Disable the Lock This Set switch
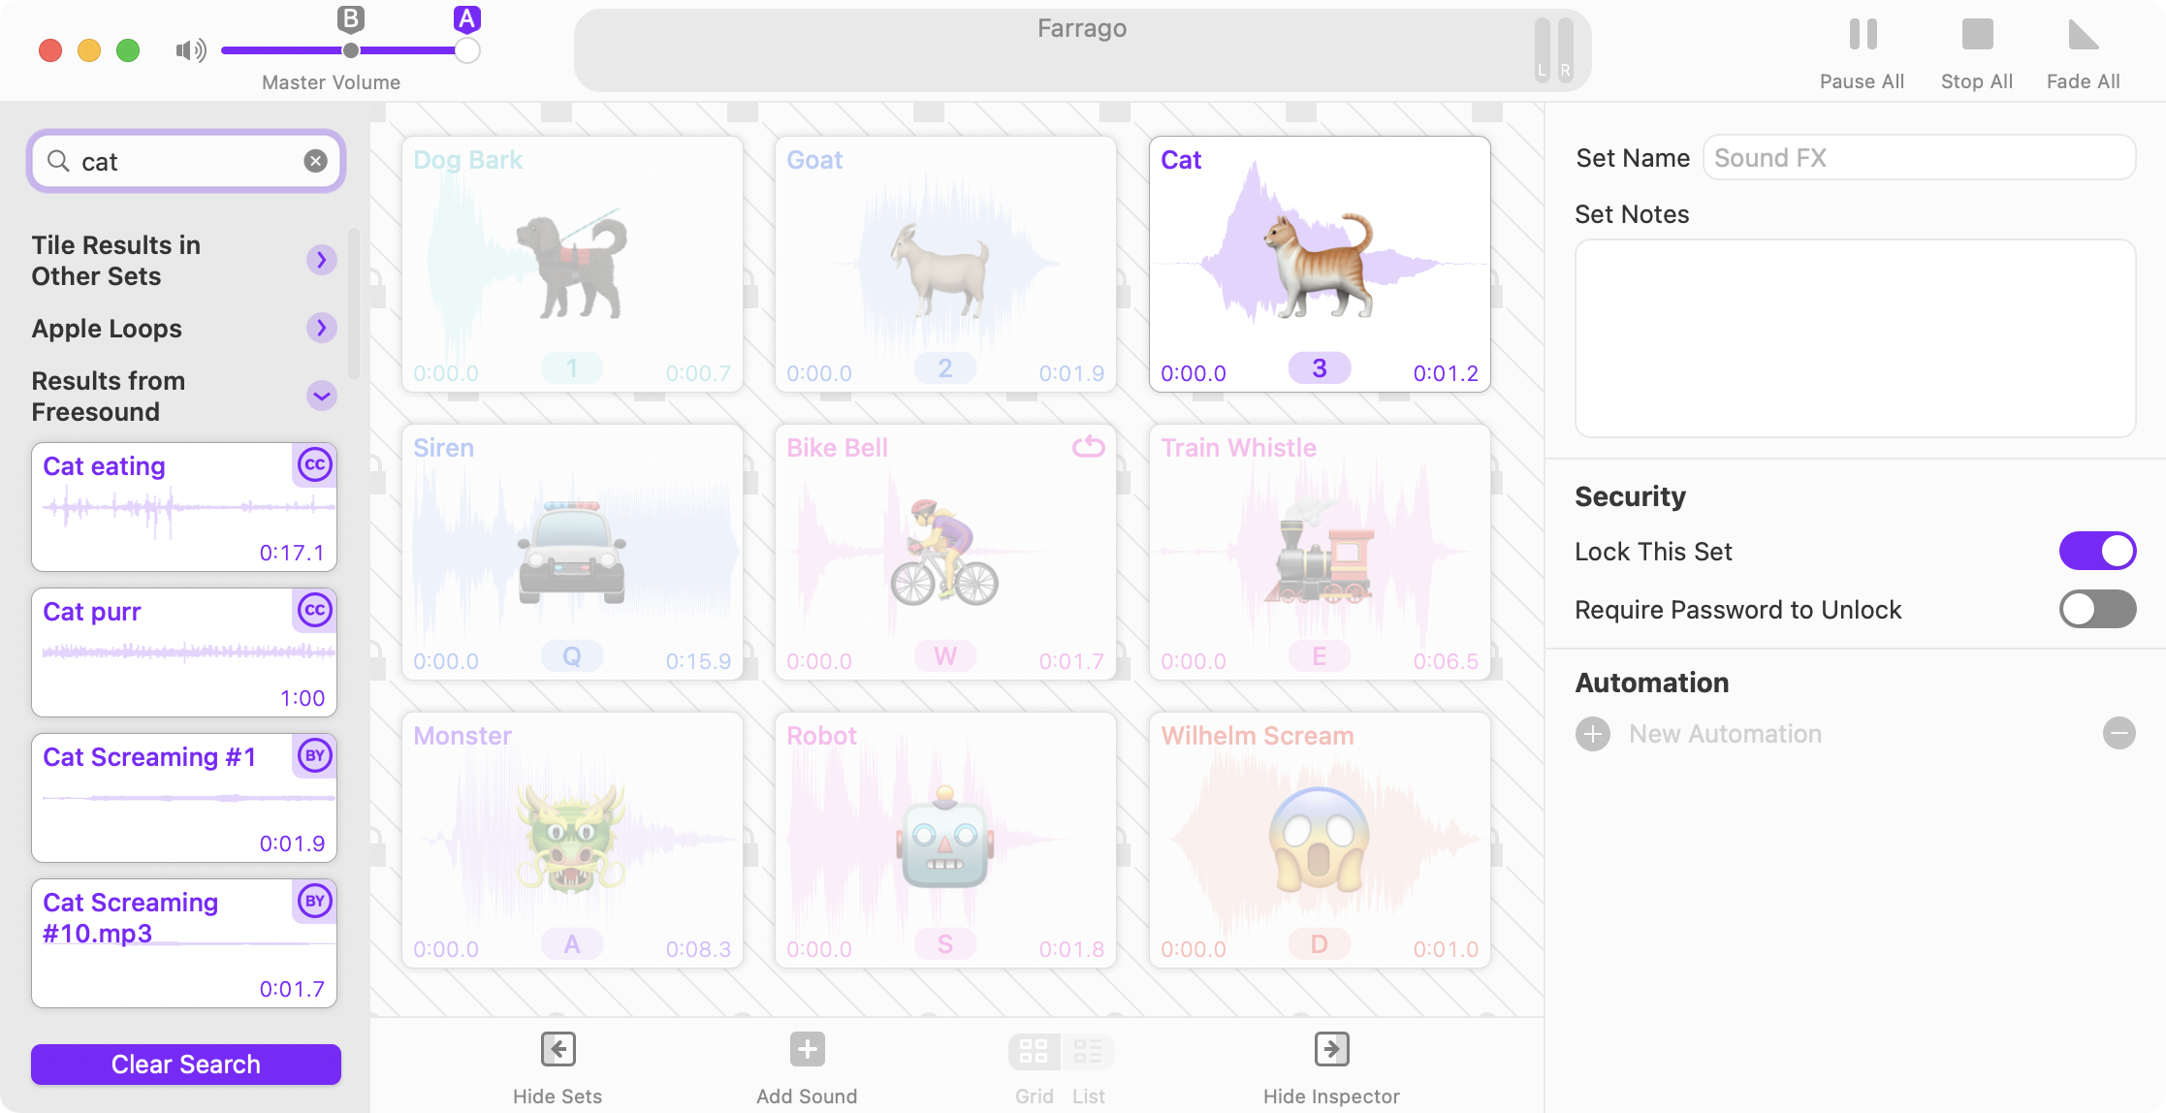The width and height of the screenshot is (2166, 1113). click(2097, 552)
